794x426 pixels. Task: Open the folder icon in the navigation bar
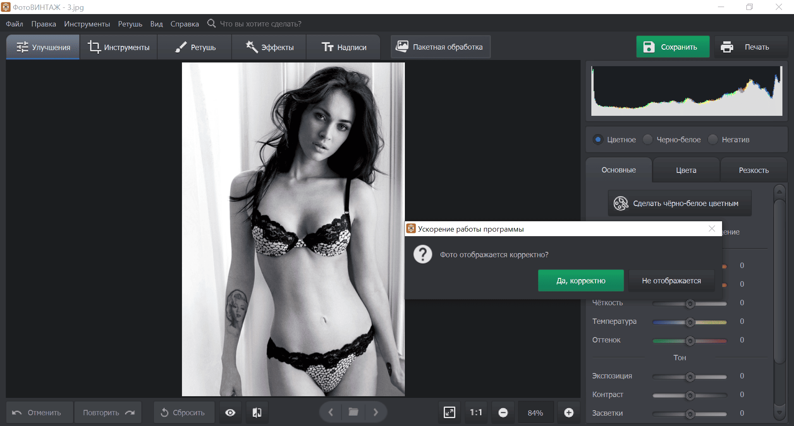click(353, 412)
